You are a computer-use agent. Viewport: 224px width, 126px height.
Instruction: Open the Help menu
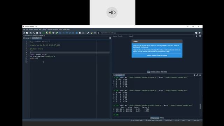tap(68, 29)
